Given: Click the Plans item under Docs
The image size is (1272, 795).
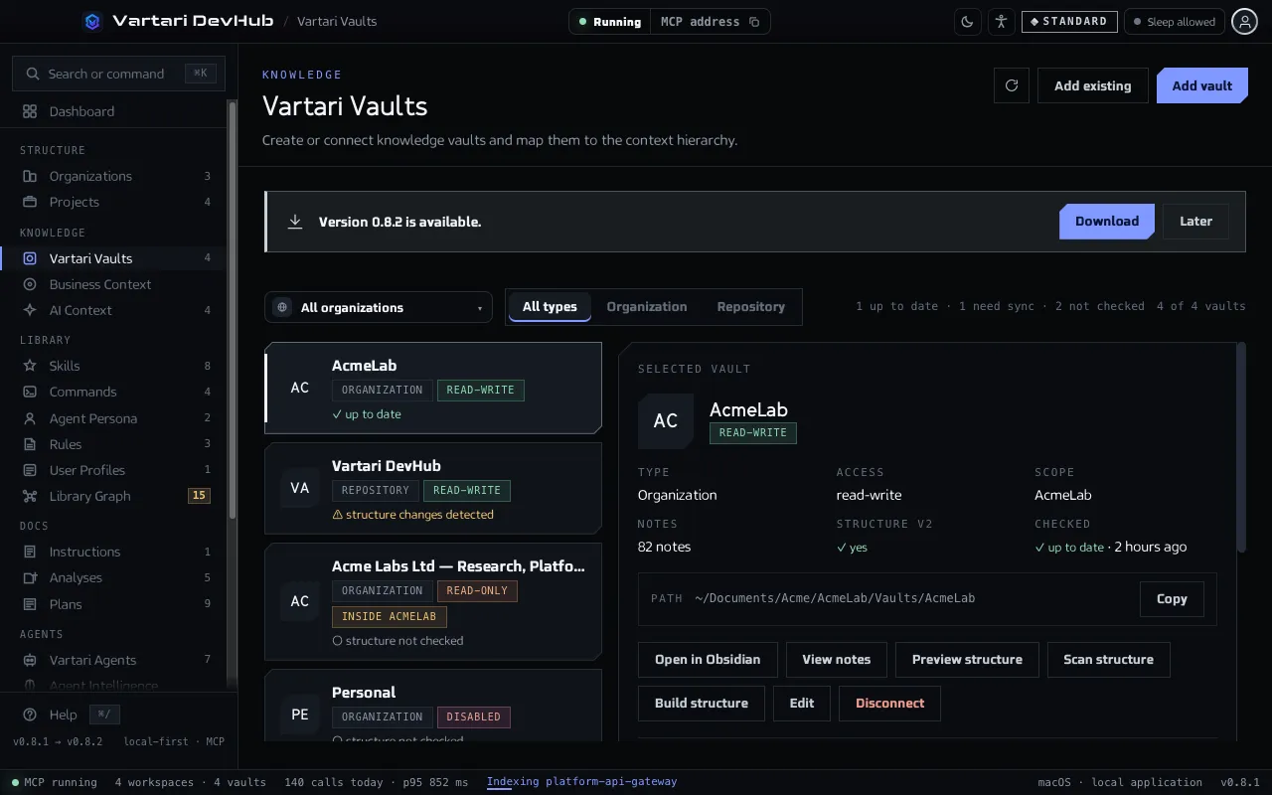Looking at the screenshot, I should (x=114, y=604).
